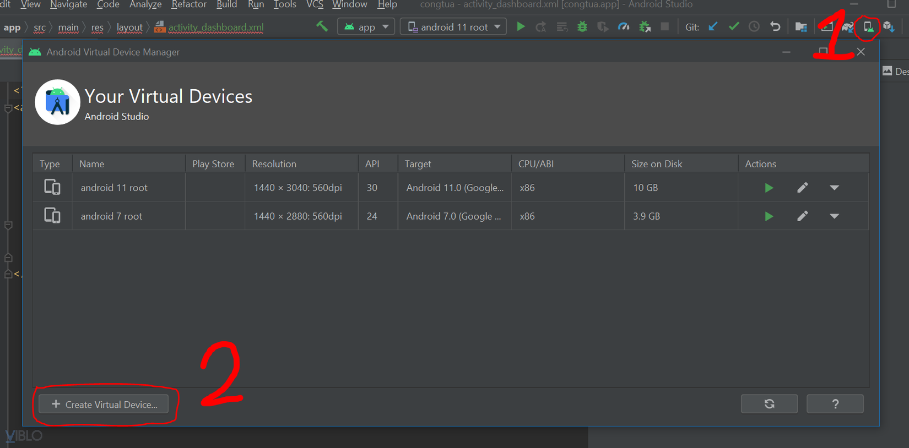Open the View menu
Image resolution: width=909 pixels, height=448 pixels.
coord(30,5)
